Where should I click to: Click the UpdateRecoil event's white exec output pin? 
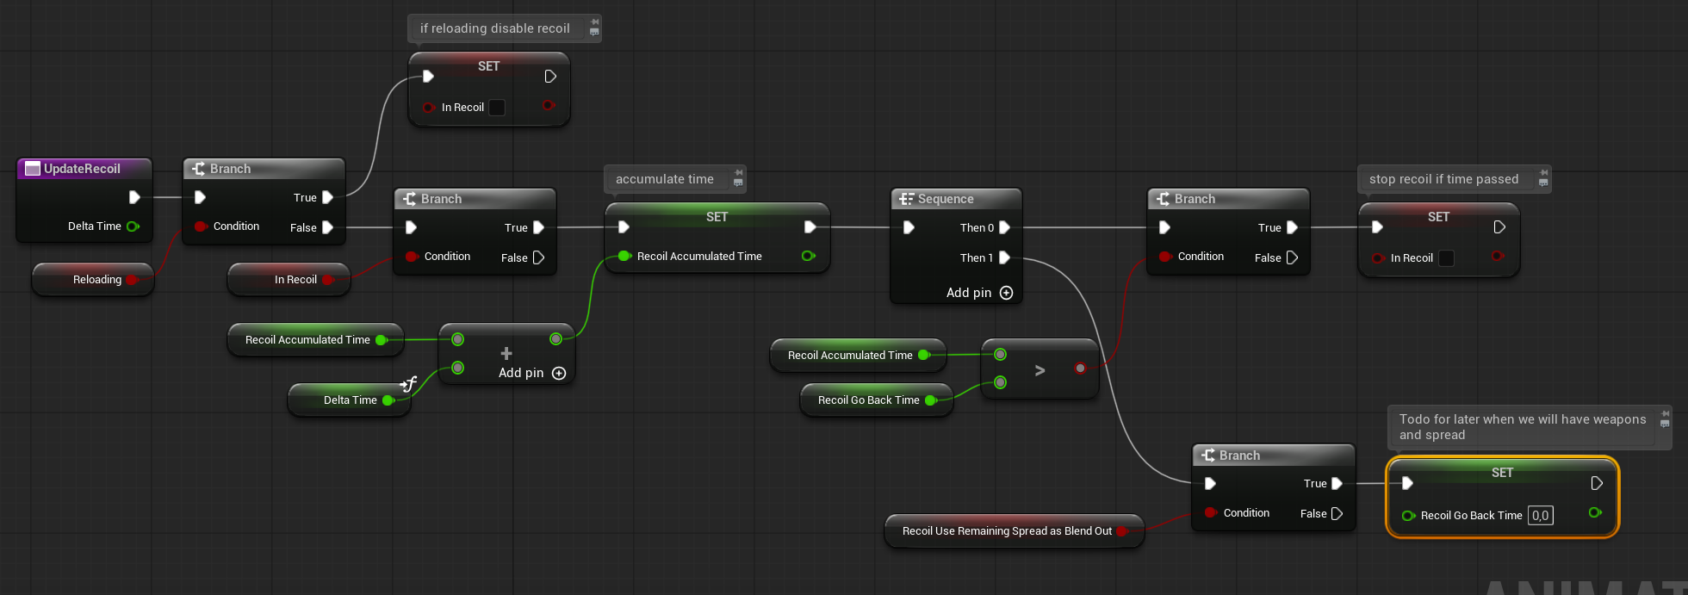point(134,197)
